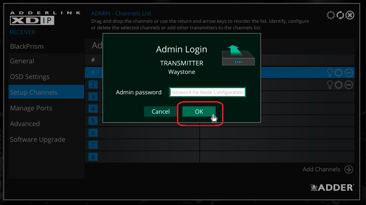Screen dimensions: 366x205
Task: Open the Software Upgrade page
Action: [x=38, y=140]
